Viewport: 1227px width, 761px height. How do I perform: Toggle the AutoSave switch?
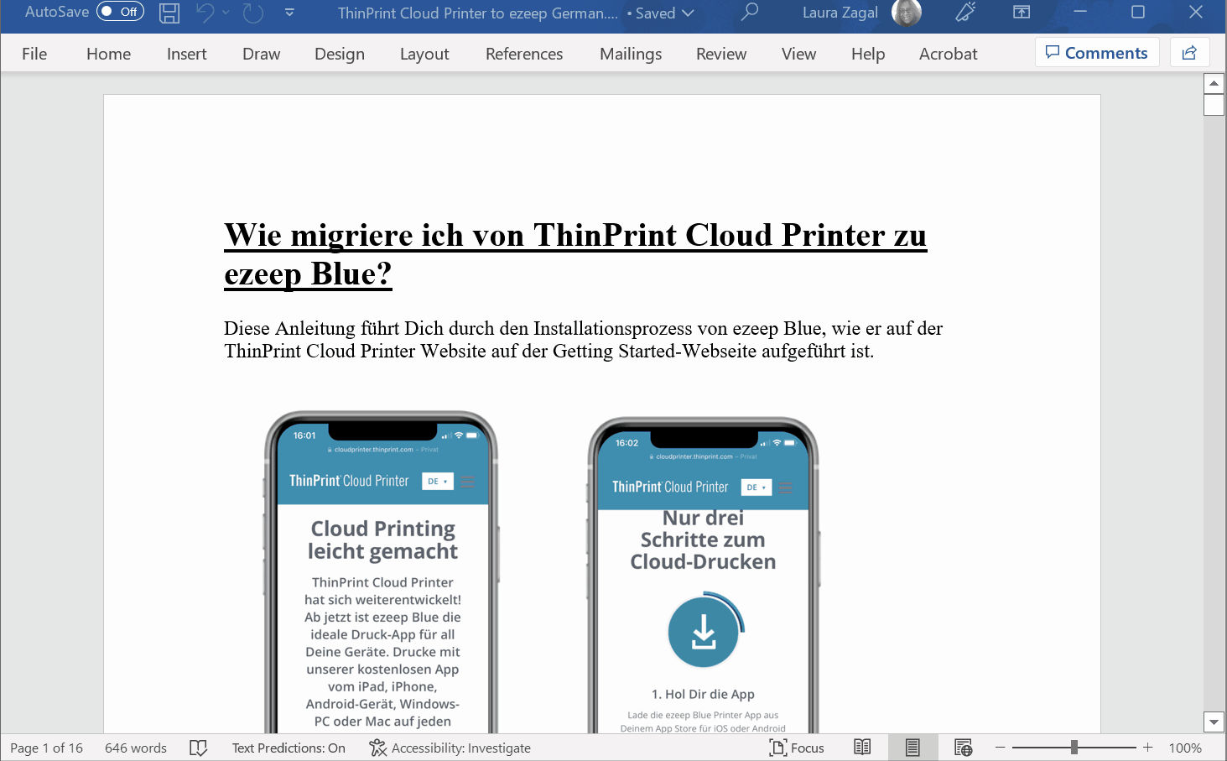point(120,12)
